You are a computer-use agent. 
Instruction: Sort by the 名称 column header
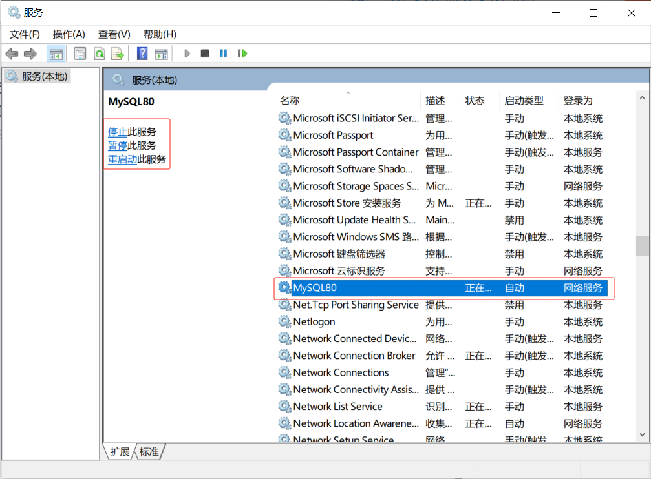[x=348, y=100]
